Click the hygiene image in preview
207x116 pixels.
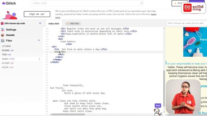point(195,42)
